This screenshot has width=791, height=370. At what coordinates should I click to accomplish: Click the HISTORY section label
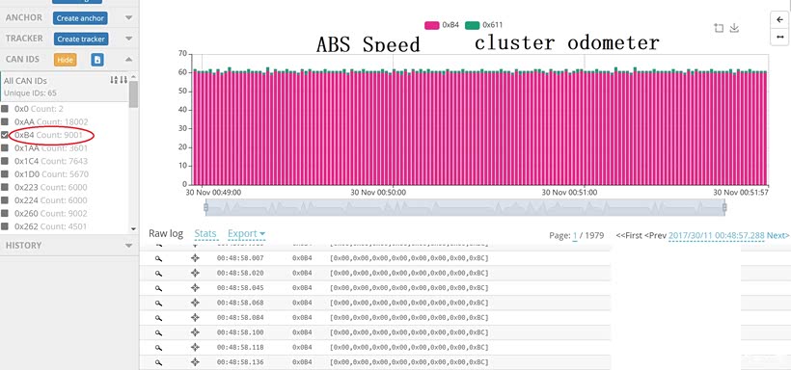click(x=23, y=246)
